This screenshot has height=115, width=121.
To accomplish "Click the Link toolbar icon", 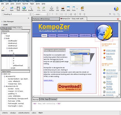I will click(57, 9).
